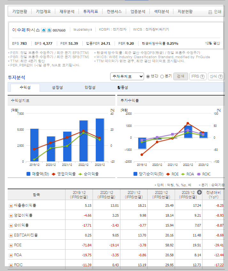Click the 인쇄 print icon
This screenshot has width=228, height=271.
click(210, 12)
